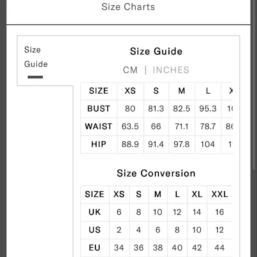Click EU size 40
Screen dimensions: 257x257
tap(177, 247)
